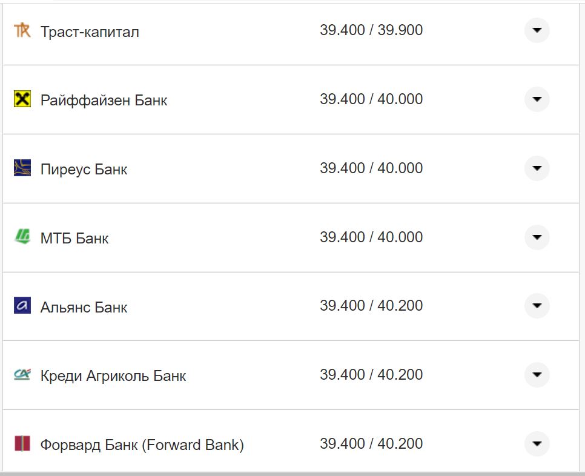
Task: Click the green МТБ Банк logo
Action: [x=22, y=237]
